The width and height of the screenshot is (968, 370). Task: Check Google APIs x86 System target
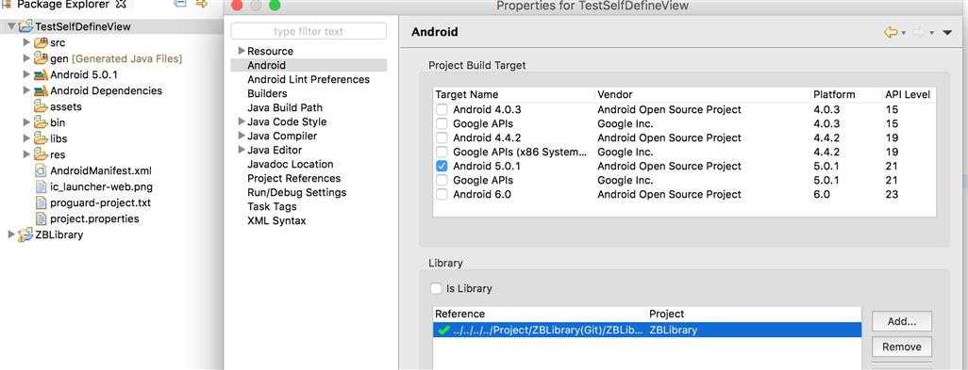[442, 153]
